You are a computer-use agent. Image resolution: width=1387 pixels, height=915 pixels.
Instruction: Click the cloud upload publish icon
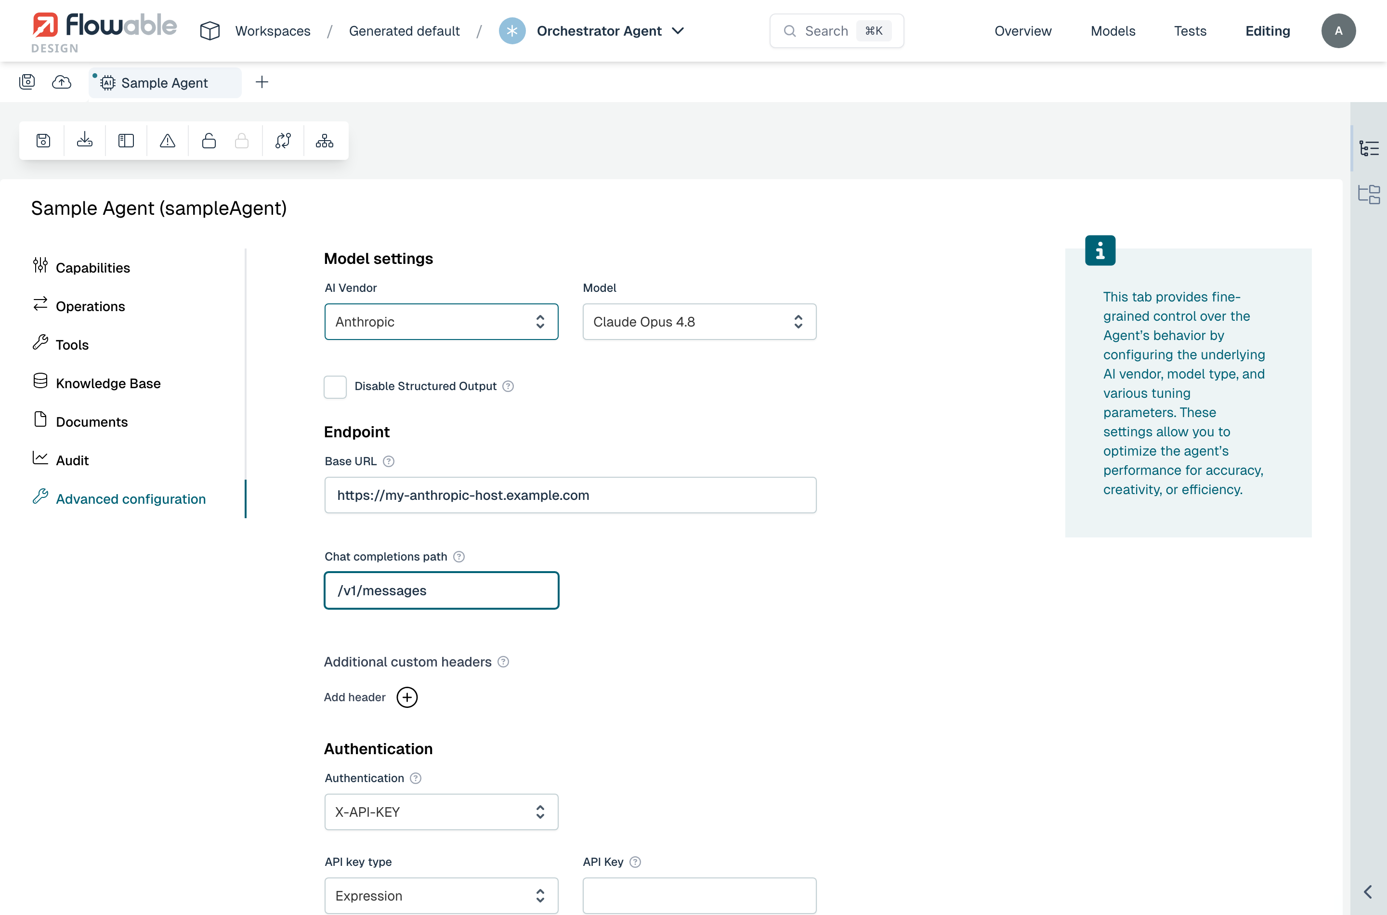coord(61,82)
